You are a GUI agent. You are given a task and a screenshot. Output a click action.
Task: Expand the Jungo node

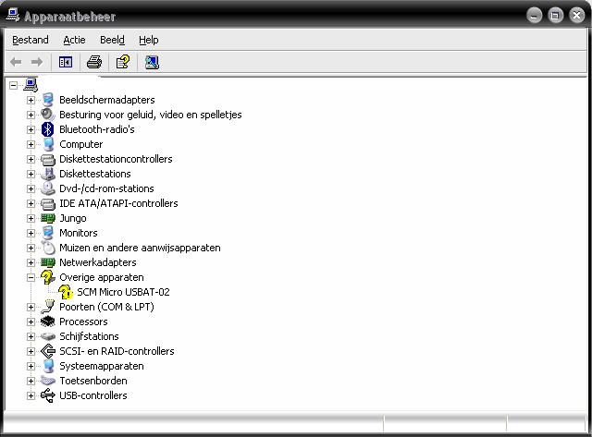point(31,218)
